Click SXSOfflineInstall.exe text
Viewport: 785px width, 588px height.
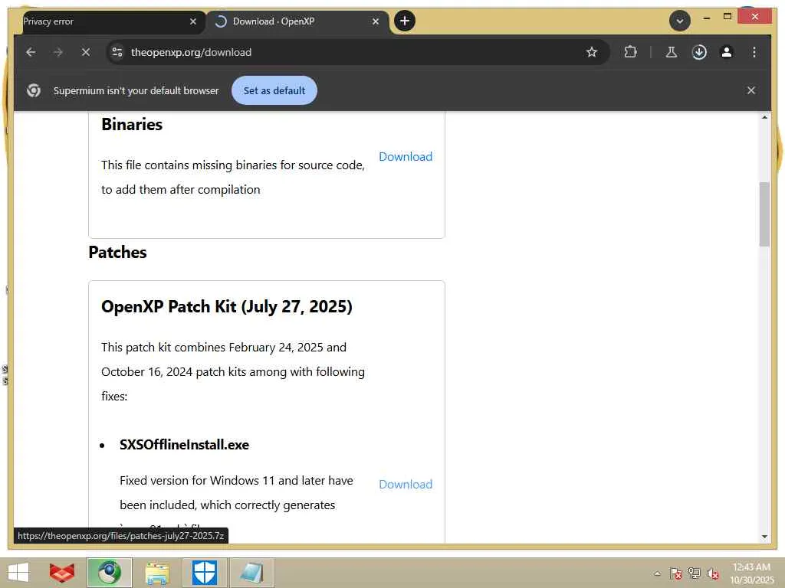(x=184, y=445)
